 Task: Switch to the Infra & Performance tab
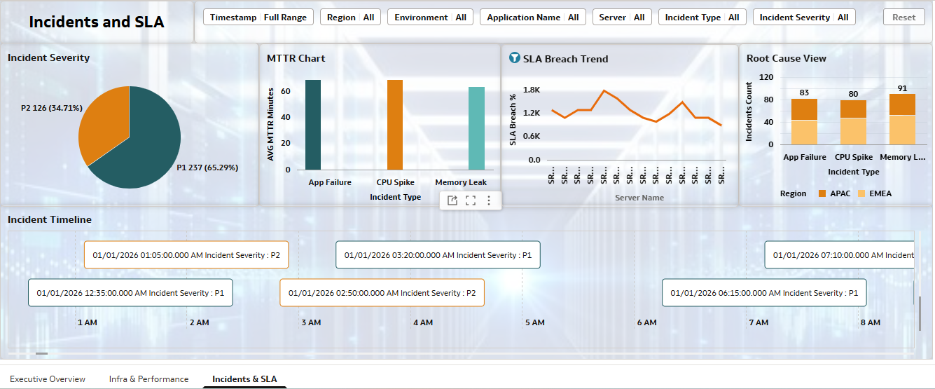click(x=148, y=379)
